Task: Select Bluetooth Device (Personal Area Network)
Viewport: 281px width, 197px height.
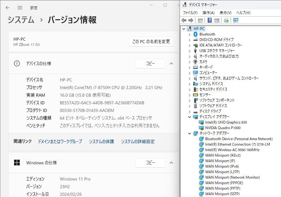Action: (239, 139)
